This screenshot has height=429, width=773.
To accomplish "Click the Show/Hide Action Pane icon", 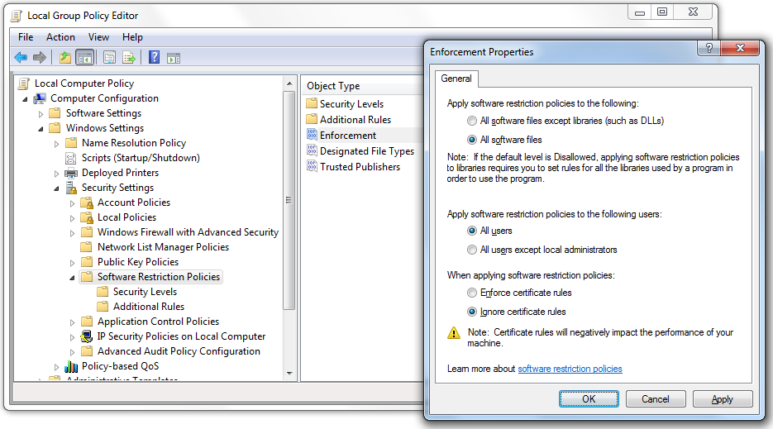I will coord(174,57).
